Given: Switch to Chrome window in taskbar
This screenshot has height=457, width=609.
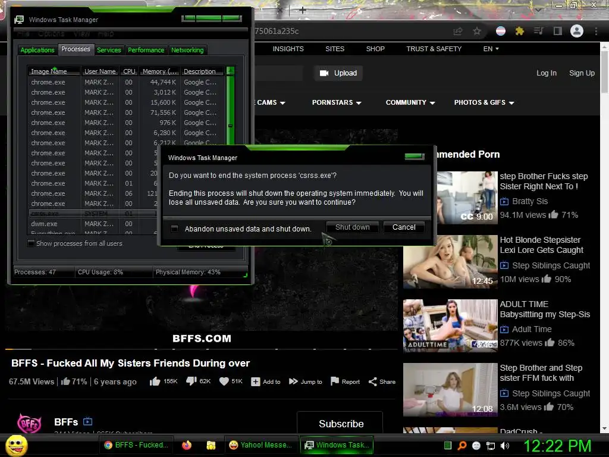Looking at the screenshot, I should [x=137, y=445].
